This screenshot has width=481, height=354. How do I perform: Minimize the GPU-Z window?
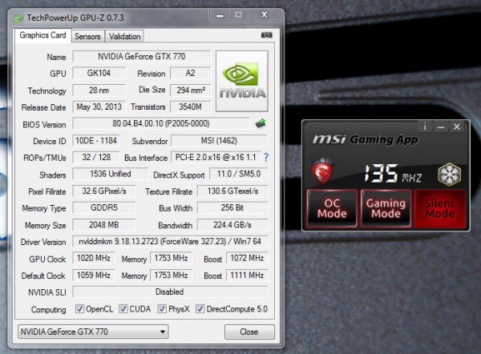click(x=220, y=15)
